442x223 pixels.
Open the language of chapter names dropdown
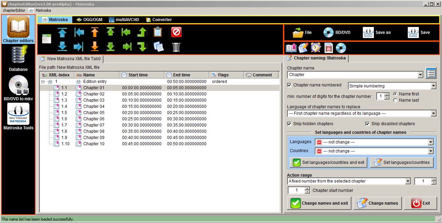pos(434,113)
